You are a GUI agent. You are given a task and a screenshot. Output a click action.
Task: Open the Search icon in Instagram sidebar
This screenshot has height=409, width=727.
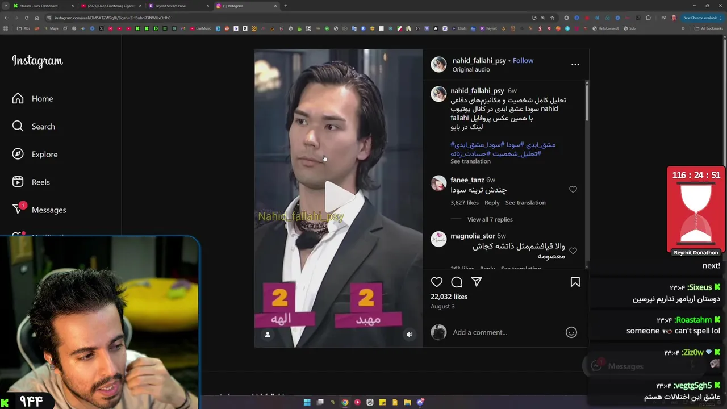click(18, 126)
